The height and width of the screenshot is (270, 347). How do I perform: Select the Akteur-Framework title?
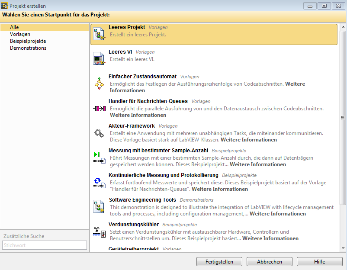pos(132,126)
